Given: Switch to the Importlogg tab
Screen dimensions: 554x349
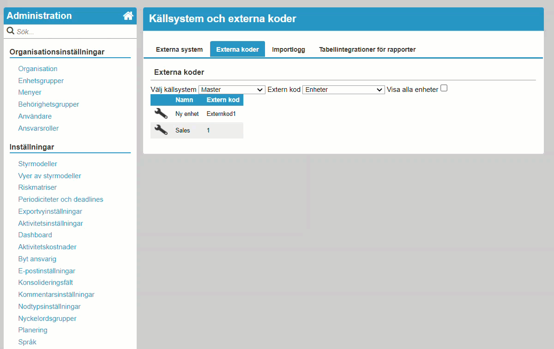Looking at the screenshot, I should pos(288,49).
